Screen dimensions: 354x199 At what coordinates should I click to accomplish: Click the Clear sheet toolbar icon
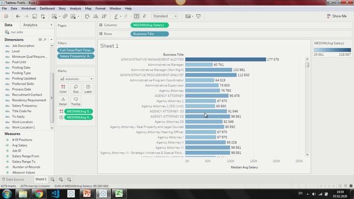[73, 16]
